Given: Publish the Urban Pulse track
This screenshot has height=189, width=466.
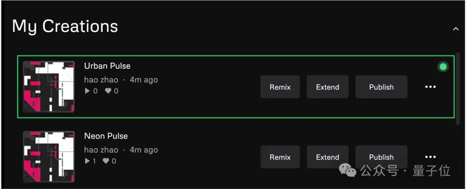Looking at the screenshot, I should pos(381,87).
